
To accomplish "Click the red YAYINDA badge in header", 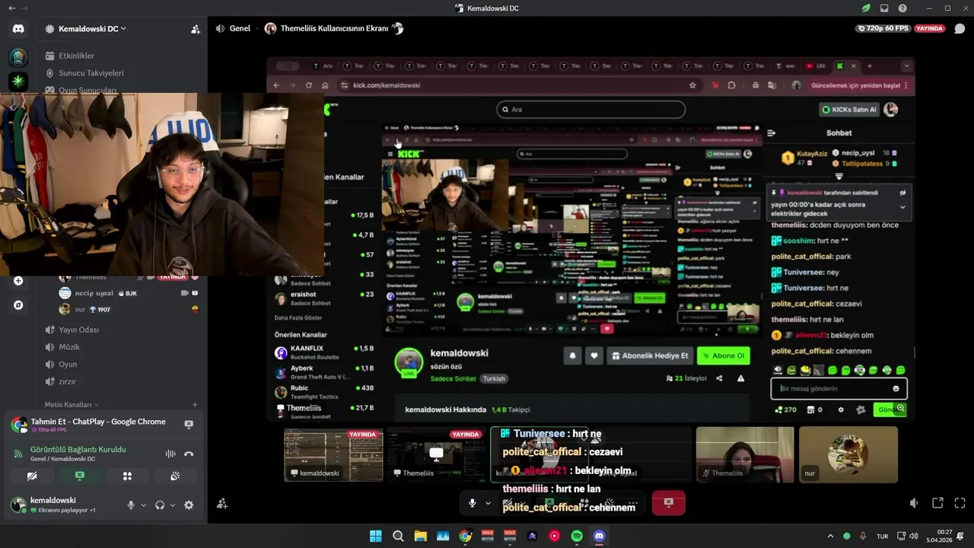I will [929, 28].
